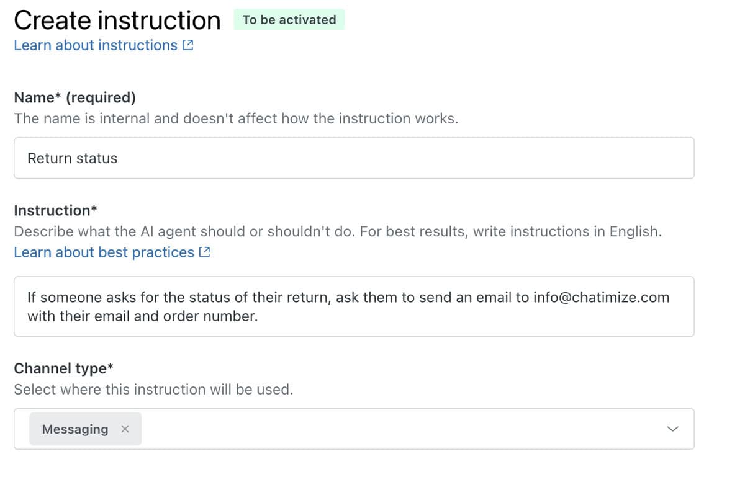Click the Select where this instruction helper text
Image resolution: width=745 pixels, height=477 pixels.
(153, 390)
